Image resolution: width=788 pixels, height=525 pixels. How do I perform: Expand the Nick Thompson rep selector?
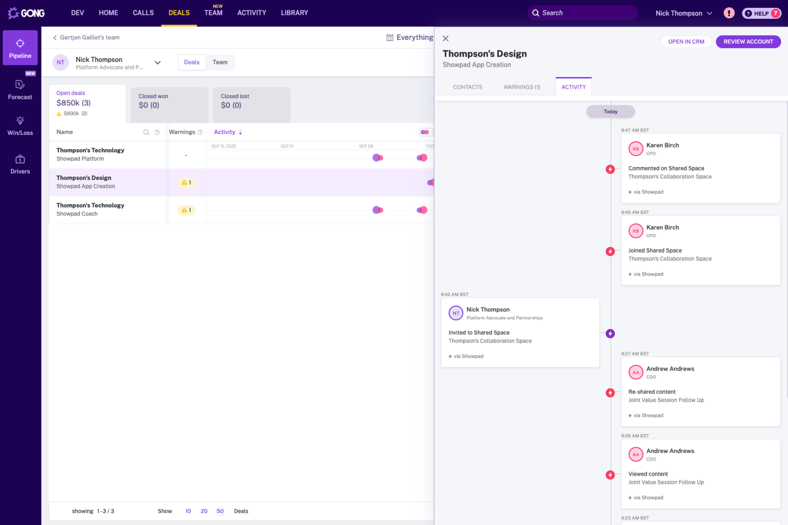pos(158,63)
